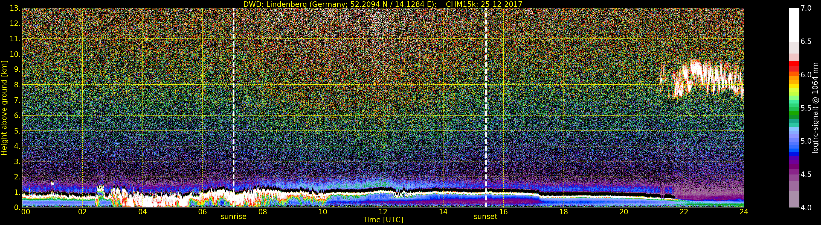Click the "sunset" label below the time axis
The image size is (821, 225).
point(485,217)
